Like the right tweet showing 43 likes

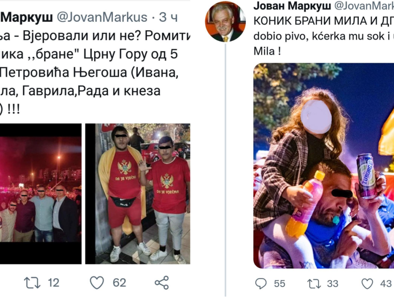367,284
